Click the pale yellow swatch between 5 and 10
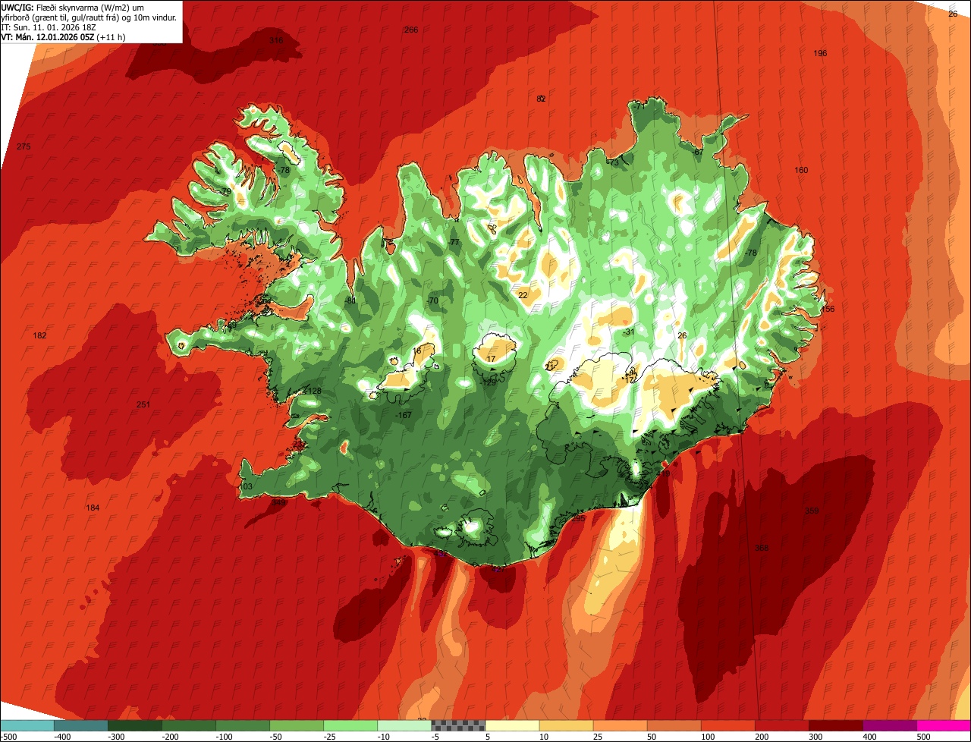This screenshot has height=742, width=971. coord(512,725)
